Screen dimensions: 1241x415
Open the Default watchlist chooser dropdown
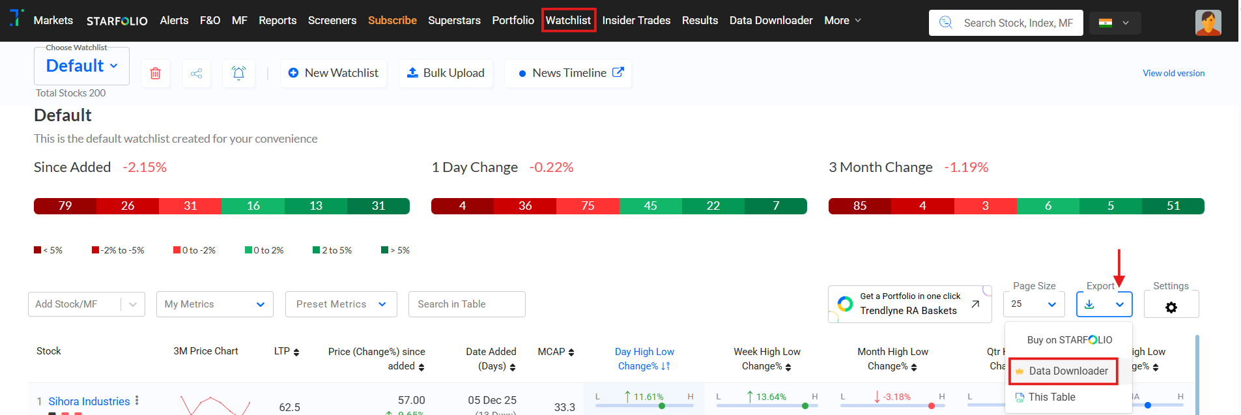click(81, 66)
